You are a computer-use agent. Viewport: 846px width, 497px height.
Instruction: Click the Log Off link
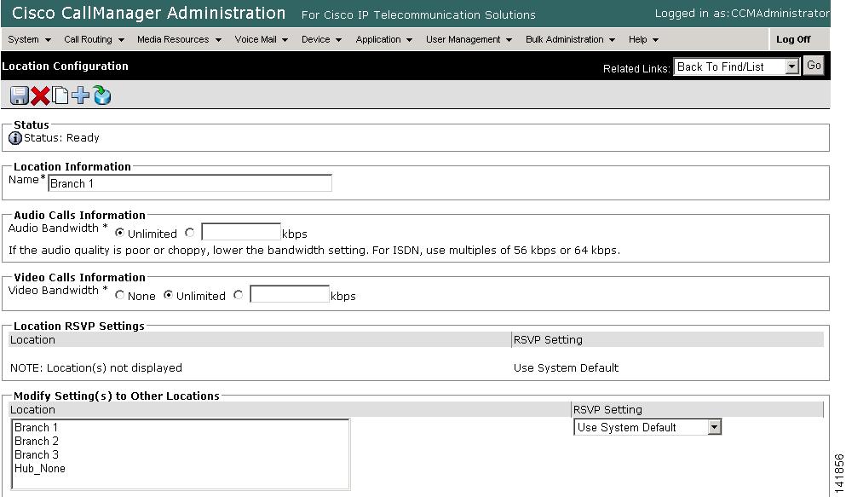[x=793, y=39]
